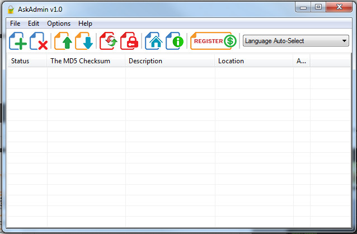The height and width of the screenshot is (234, 357).
Task: Sort by the Description column header
Action: [x=170, y=61]
